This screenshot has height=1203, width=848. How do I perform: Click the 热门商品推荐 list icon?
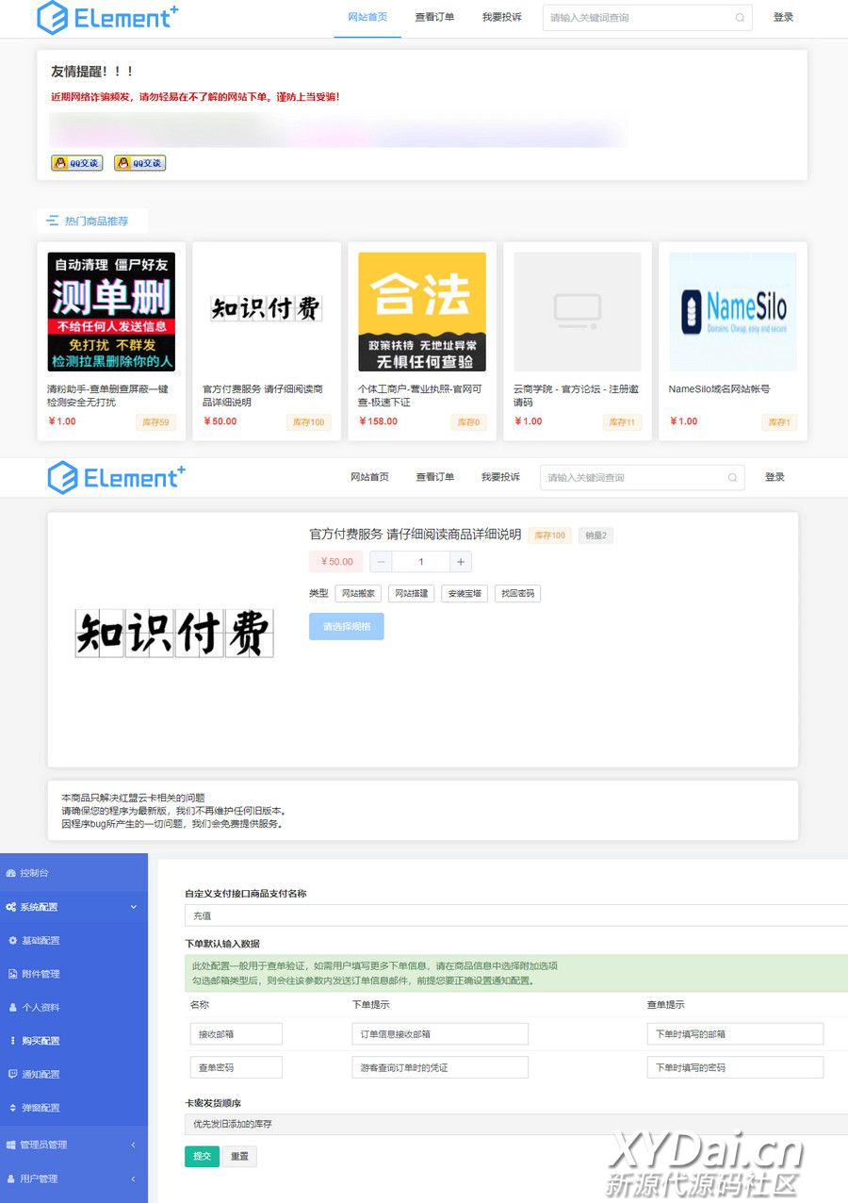tap(53, 221)
